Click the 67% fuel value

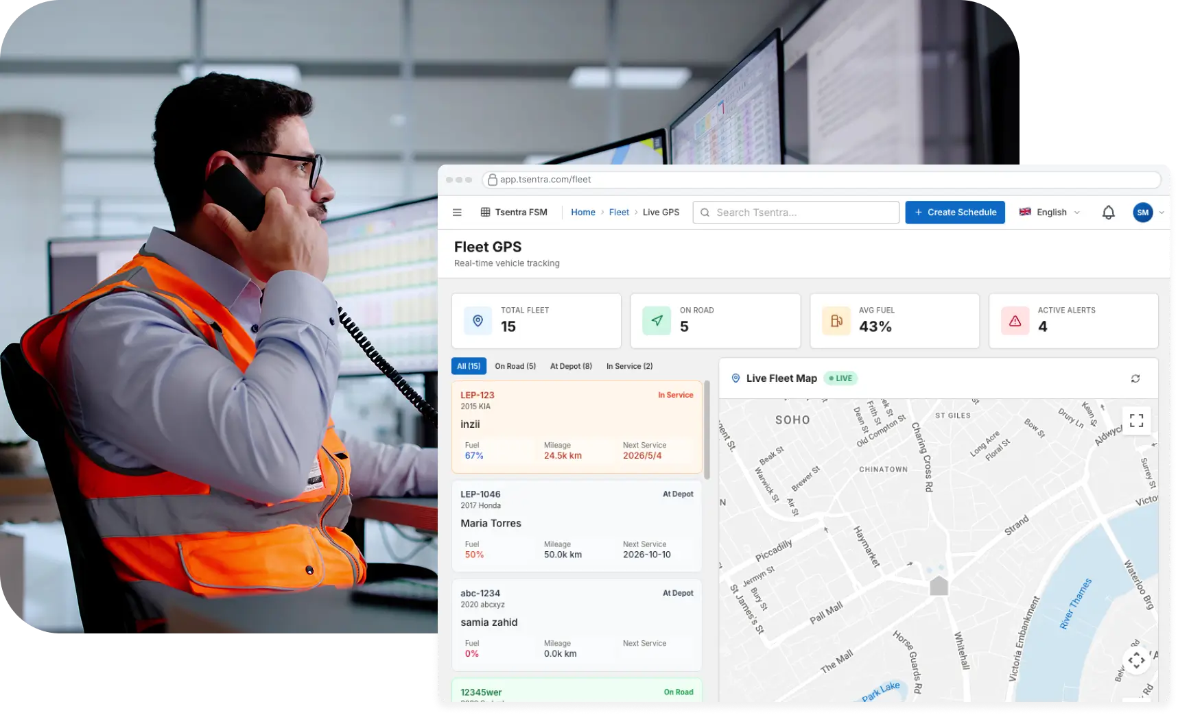click(x=474, y=456)
